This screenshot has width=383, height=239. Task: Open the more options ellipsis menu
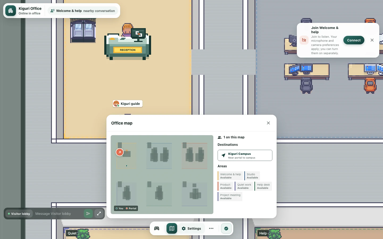pyautogui.click(x=211, y=228)
